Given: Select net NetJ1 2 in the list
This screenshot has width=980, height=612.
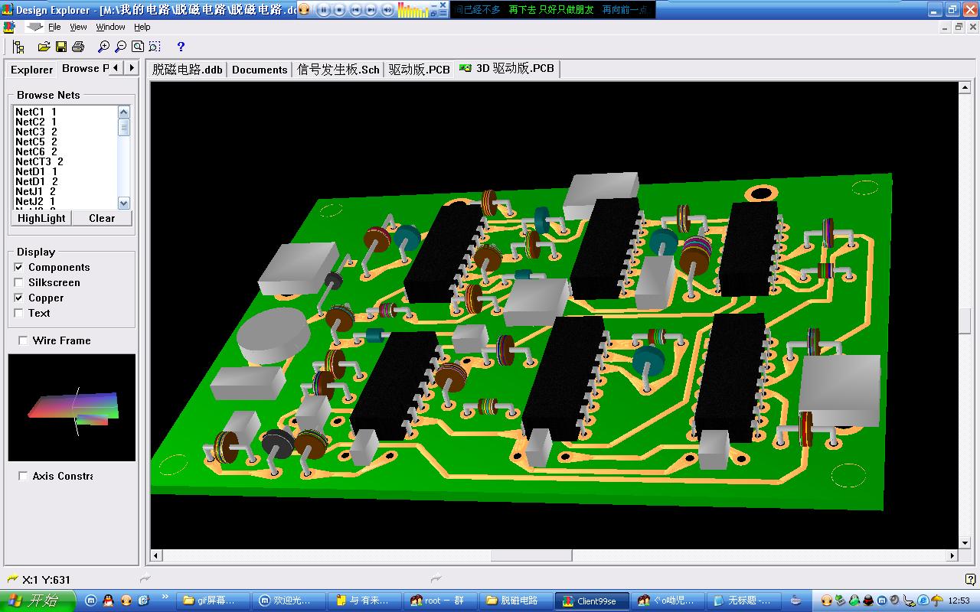Looking at the screenshot, I should click(x=35, y=191).
